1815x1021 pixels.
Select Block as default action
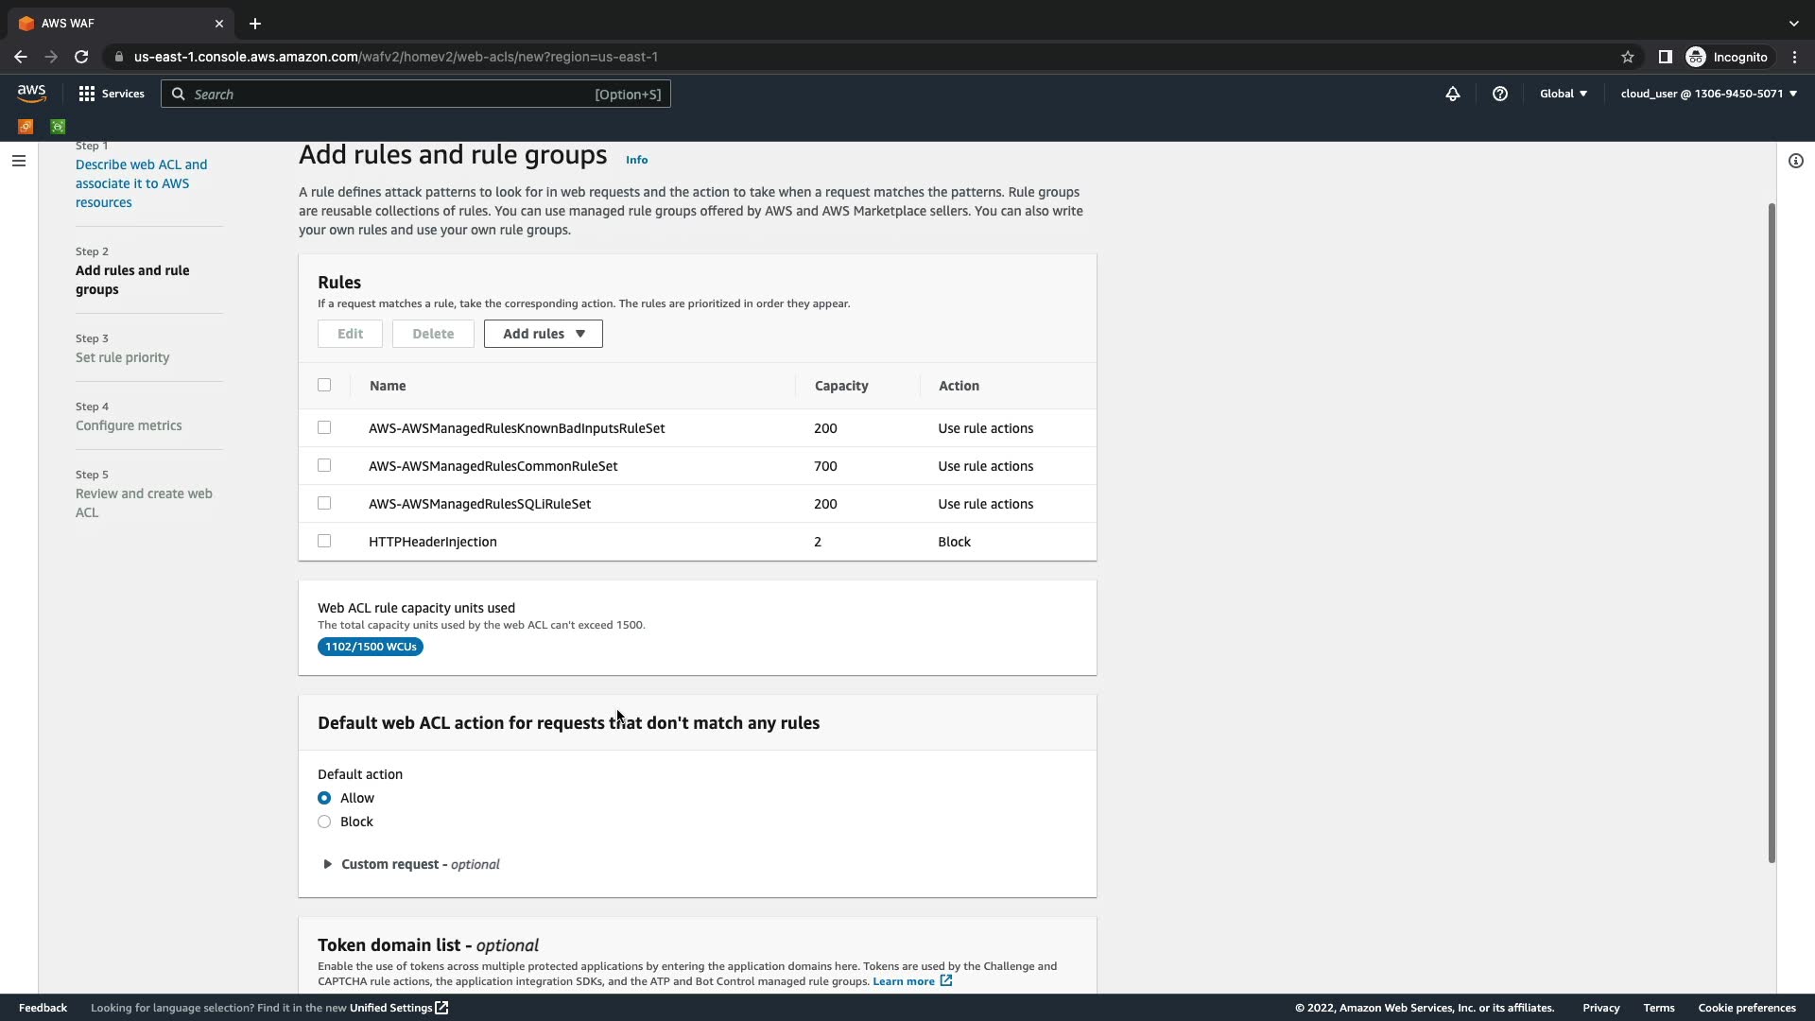click(324, 822)
